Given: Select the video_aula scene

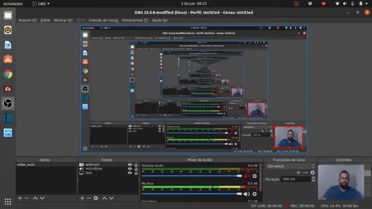Looking at the screenshot, I should point(46,164).
